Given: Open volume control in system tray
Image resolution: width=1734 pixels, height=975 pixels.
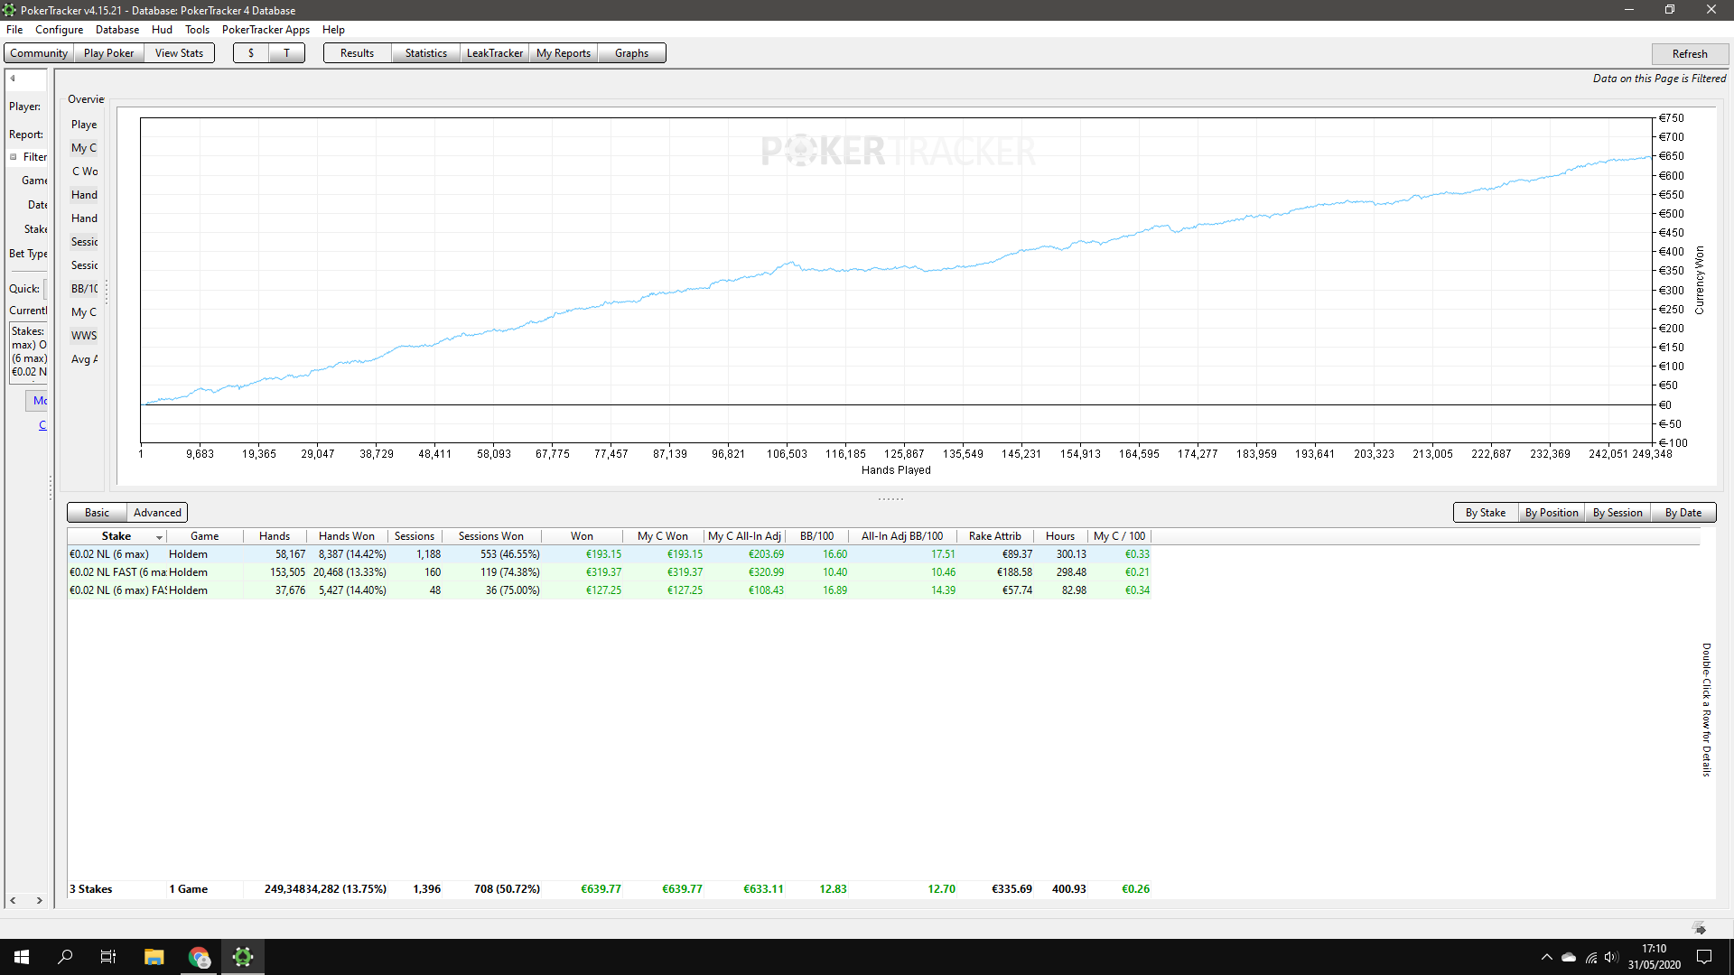Looking at the screenshot, I should (1612, 957).
